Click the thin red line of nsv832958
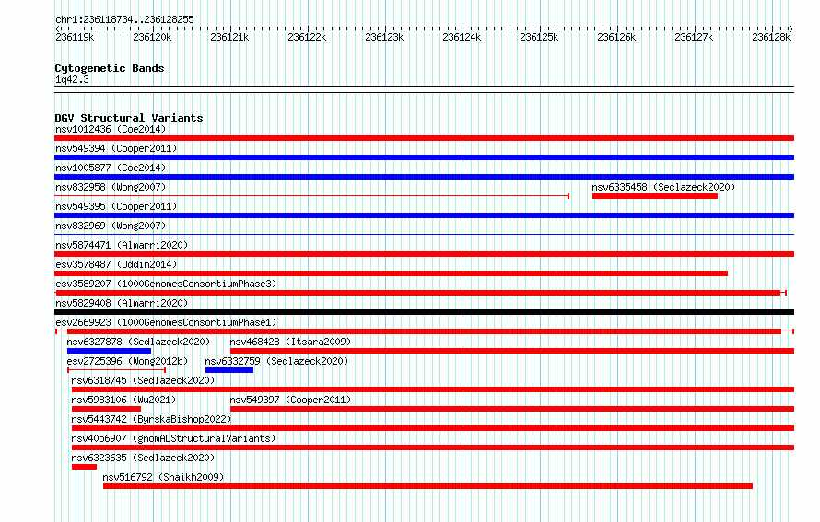Image resolution: width=820 pixels, height=522 pixels. point(311,196)
